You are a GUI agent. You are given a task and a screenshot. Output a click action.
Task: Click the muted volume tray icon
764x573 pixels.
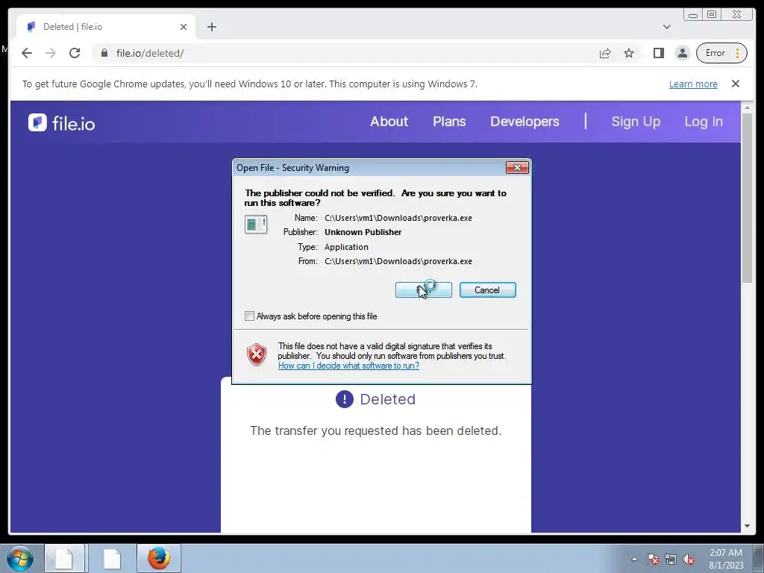click(x=689, y=559)
